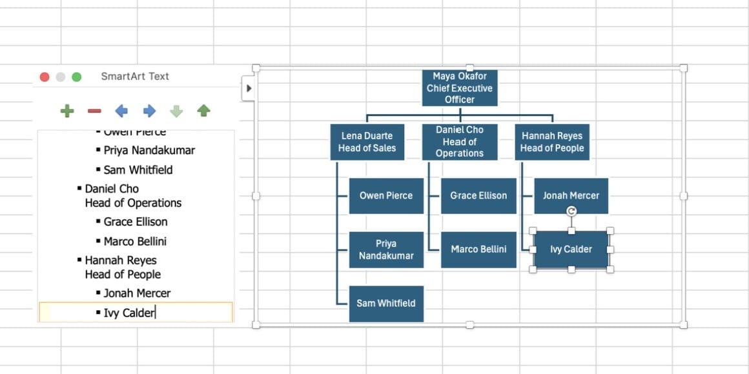Select the Lena Duarte Head of Sales box

point(367,142)
